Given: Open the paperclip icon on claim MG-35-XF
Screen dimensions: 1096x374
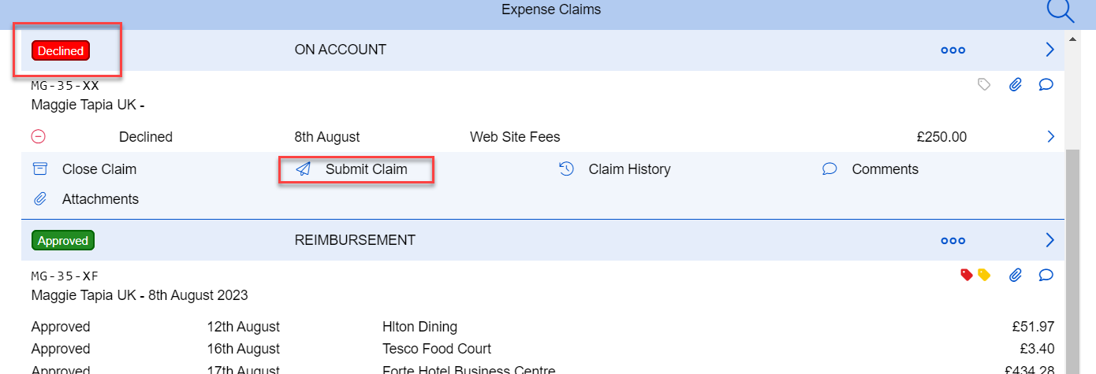Looking at the screenshot, I should (x=1016, y=275).
